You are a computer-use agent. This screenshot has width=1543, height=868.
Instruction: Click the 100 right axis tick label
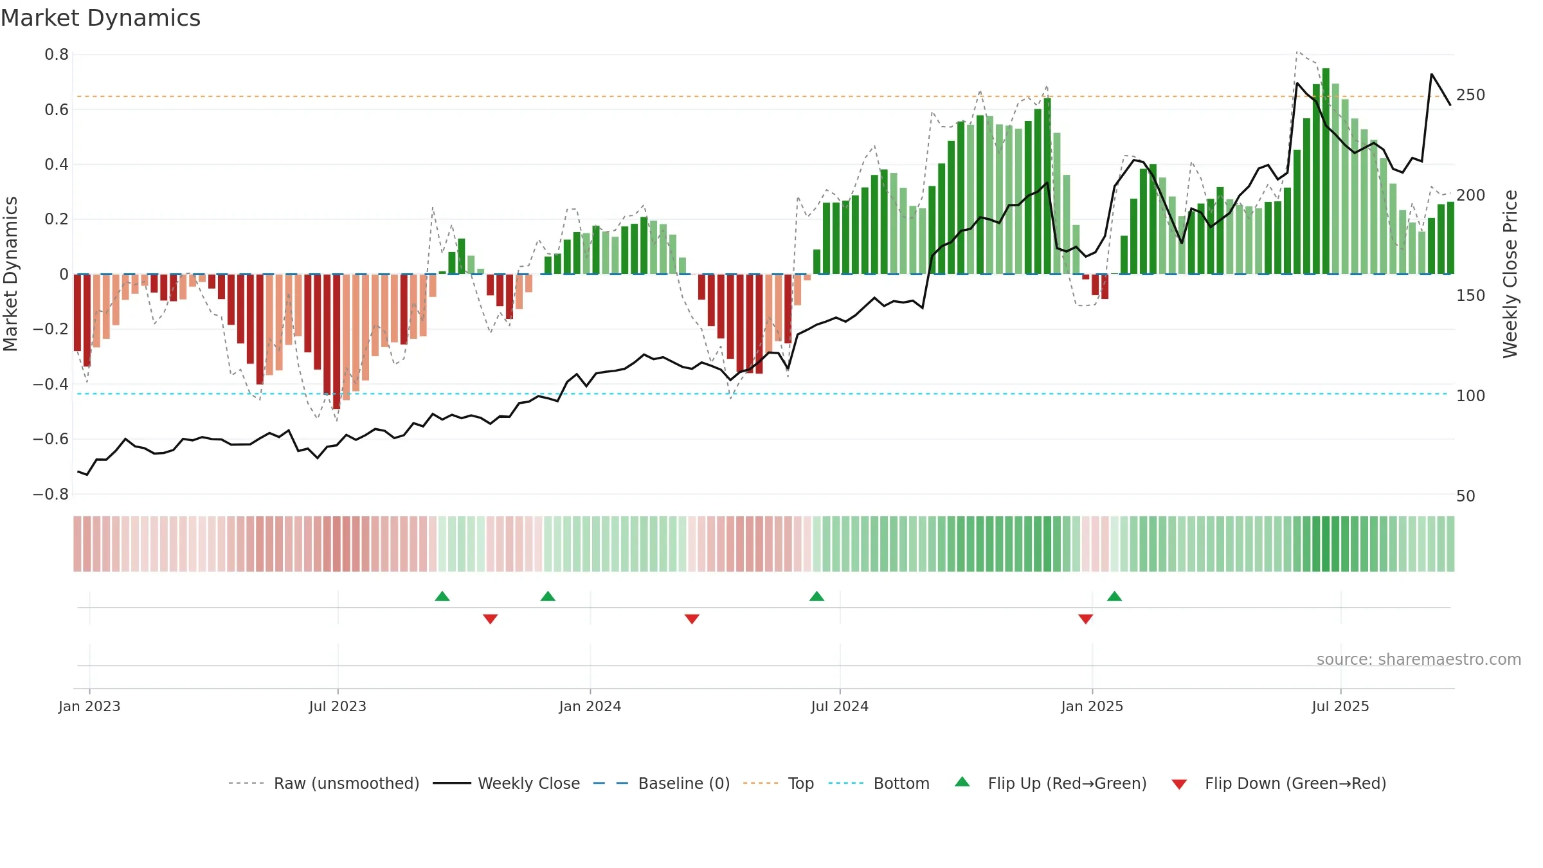coord(1471,396)
